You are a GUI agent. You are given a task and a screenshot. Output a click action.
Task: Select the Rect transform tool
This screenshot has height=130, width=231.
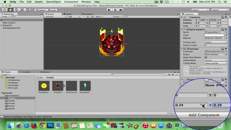pyautogui.click(x=28, y=10)
